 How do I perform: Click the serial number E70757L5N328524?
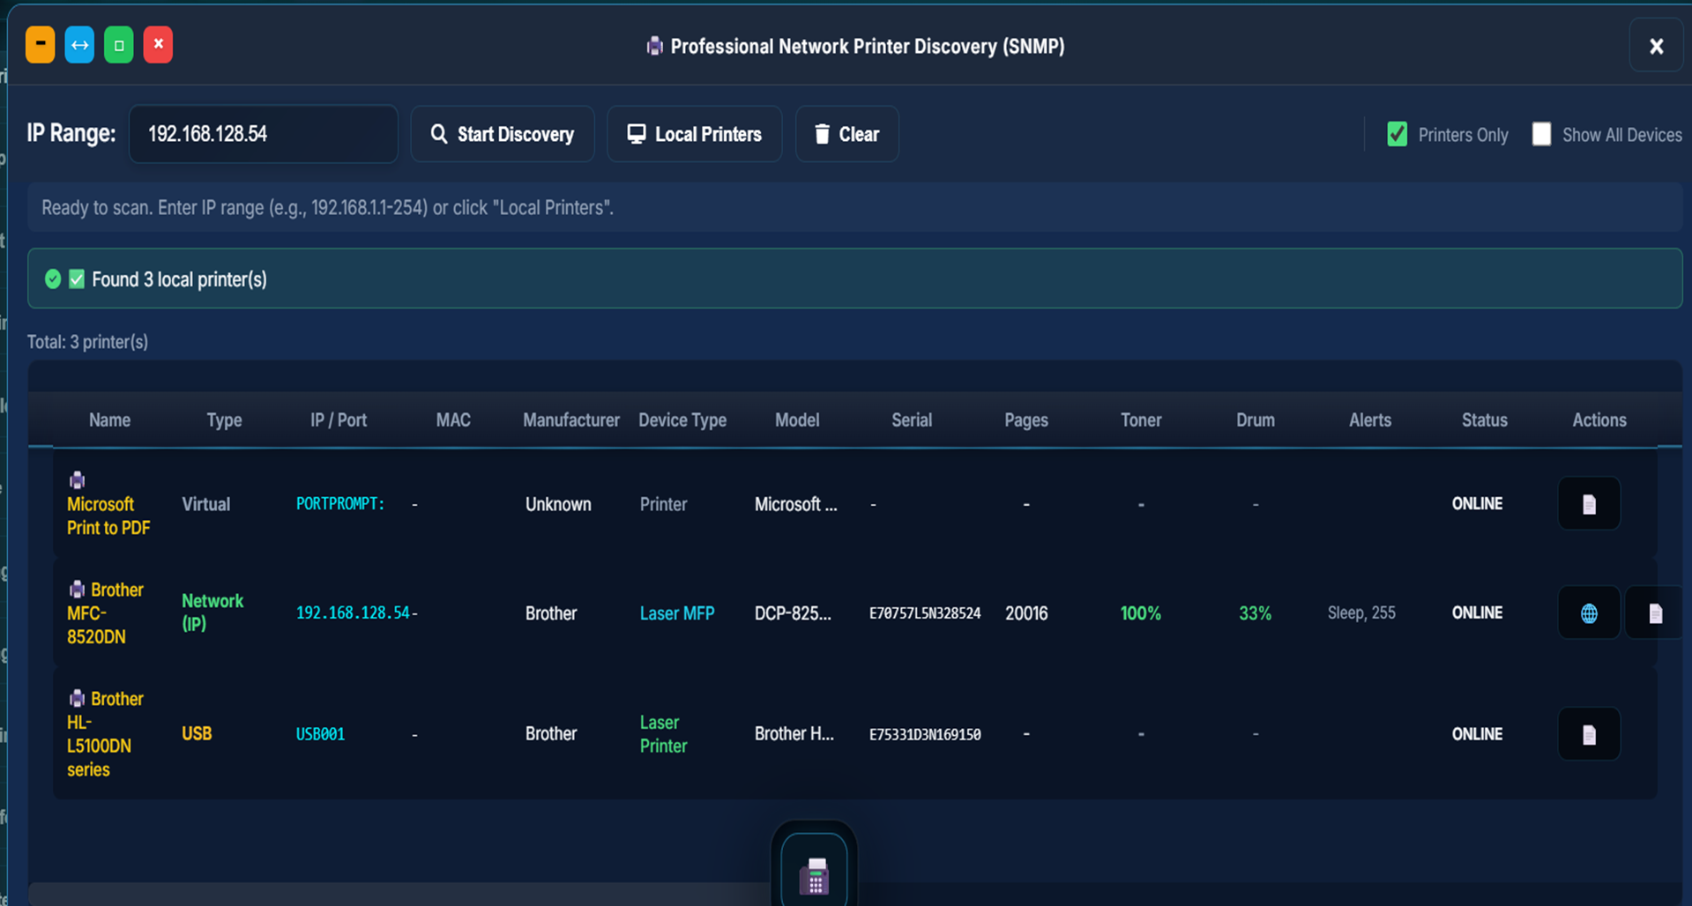925,613
